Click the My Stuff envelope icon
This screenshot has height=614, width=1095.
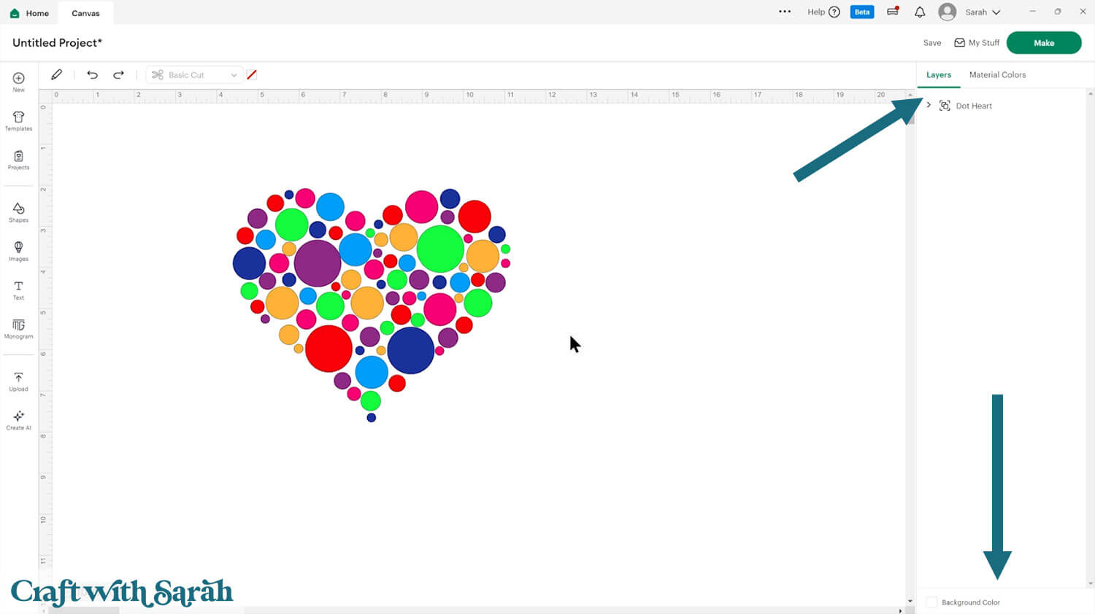(959, 42)
